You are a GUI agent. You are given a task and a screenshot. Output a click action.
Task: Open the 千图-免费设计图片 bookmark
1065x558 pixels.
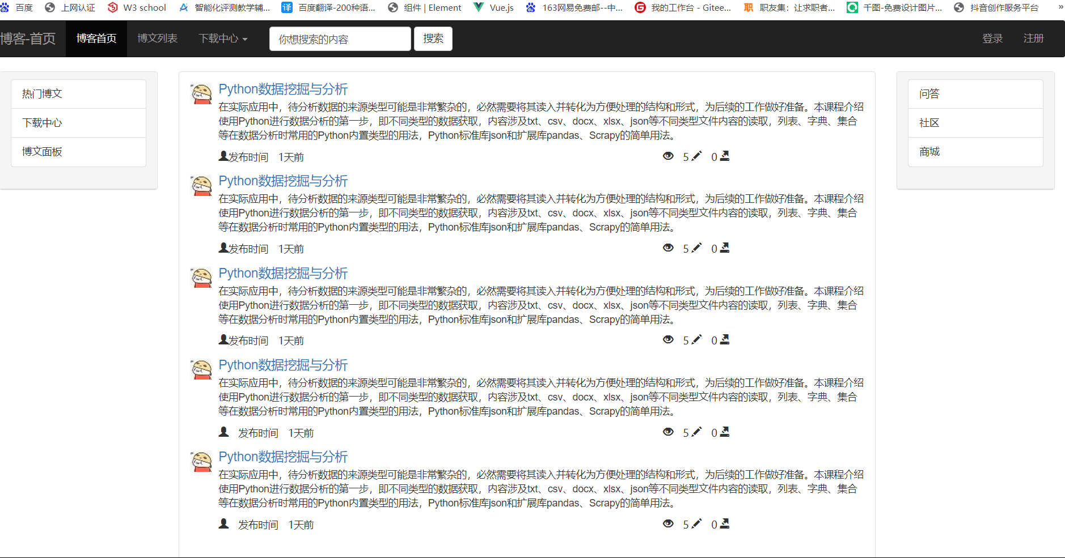[x=894, y=7]
